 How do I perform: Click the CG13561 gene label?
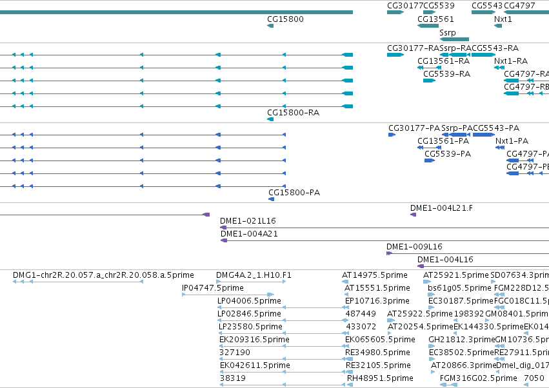435,19
